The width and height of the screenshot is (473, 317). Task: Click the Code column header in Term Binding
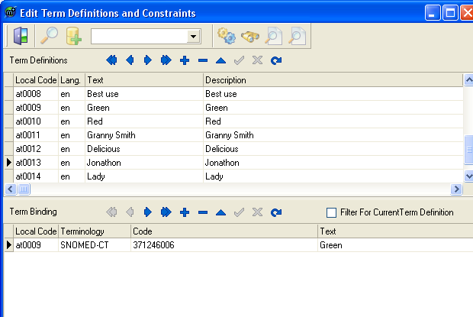click(x=224, y=231)
